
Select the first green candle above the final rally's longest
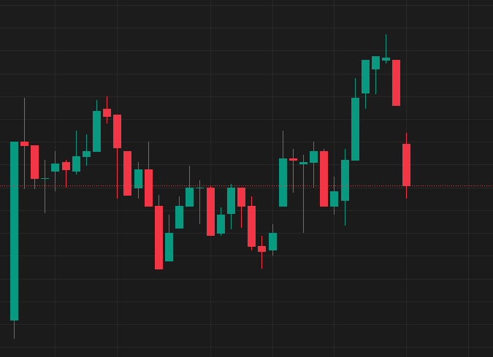[x=365, y=77]
